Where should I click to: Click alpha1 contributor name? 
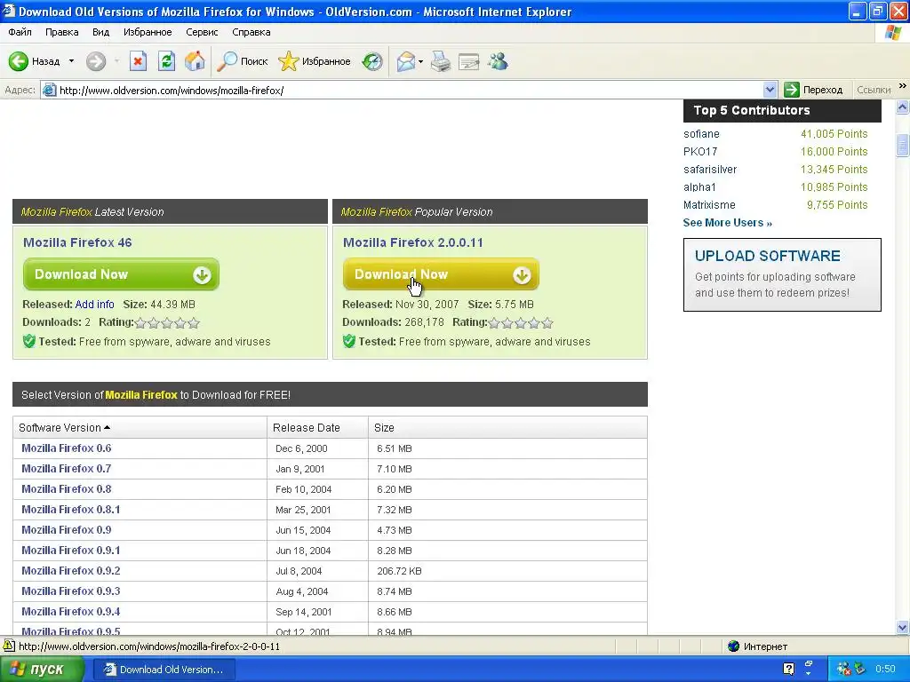click(699, 187)
